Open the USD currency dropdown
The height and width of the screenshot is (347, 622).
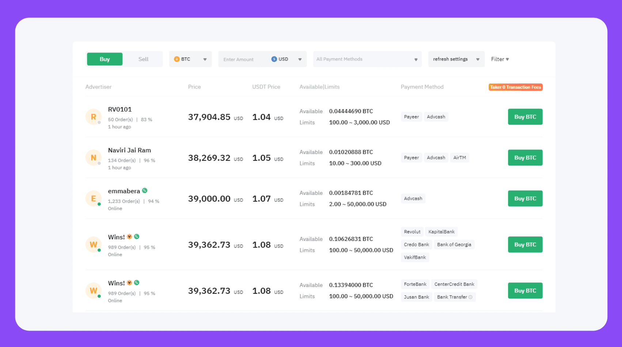(287, 59)
